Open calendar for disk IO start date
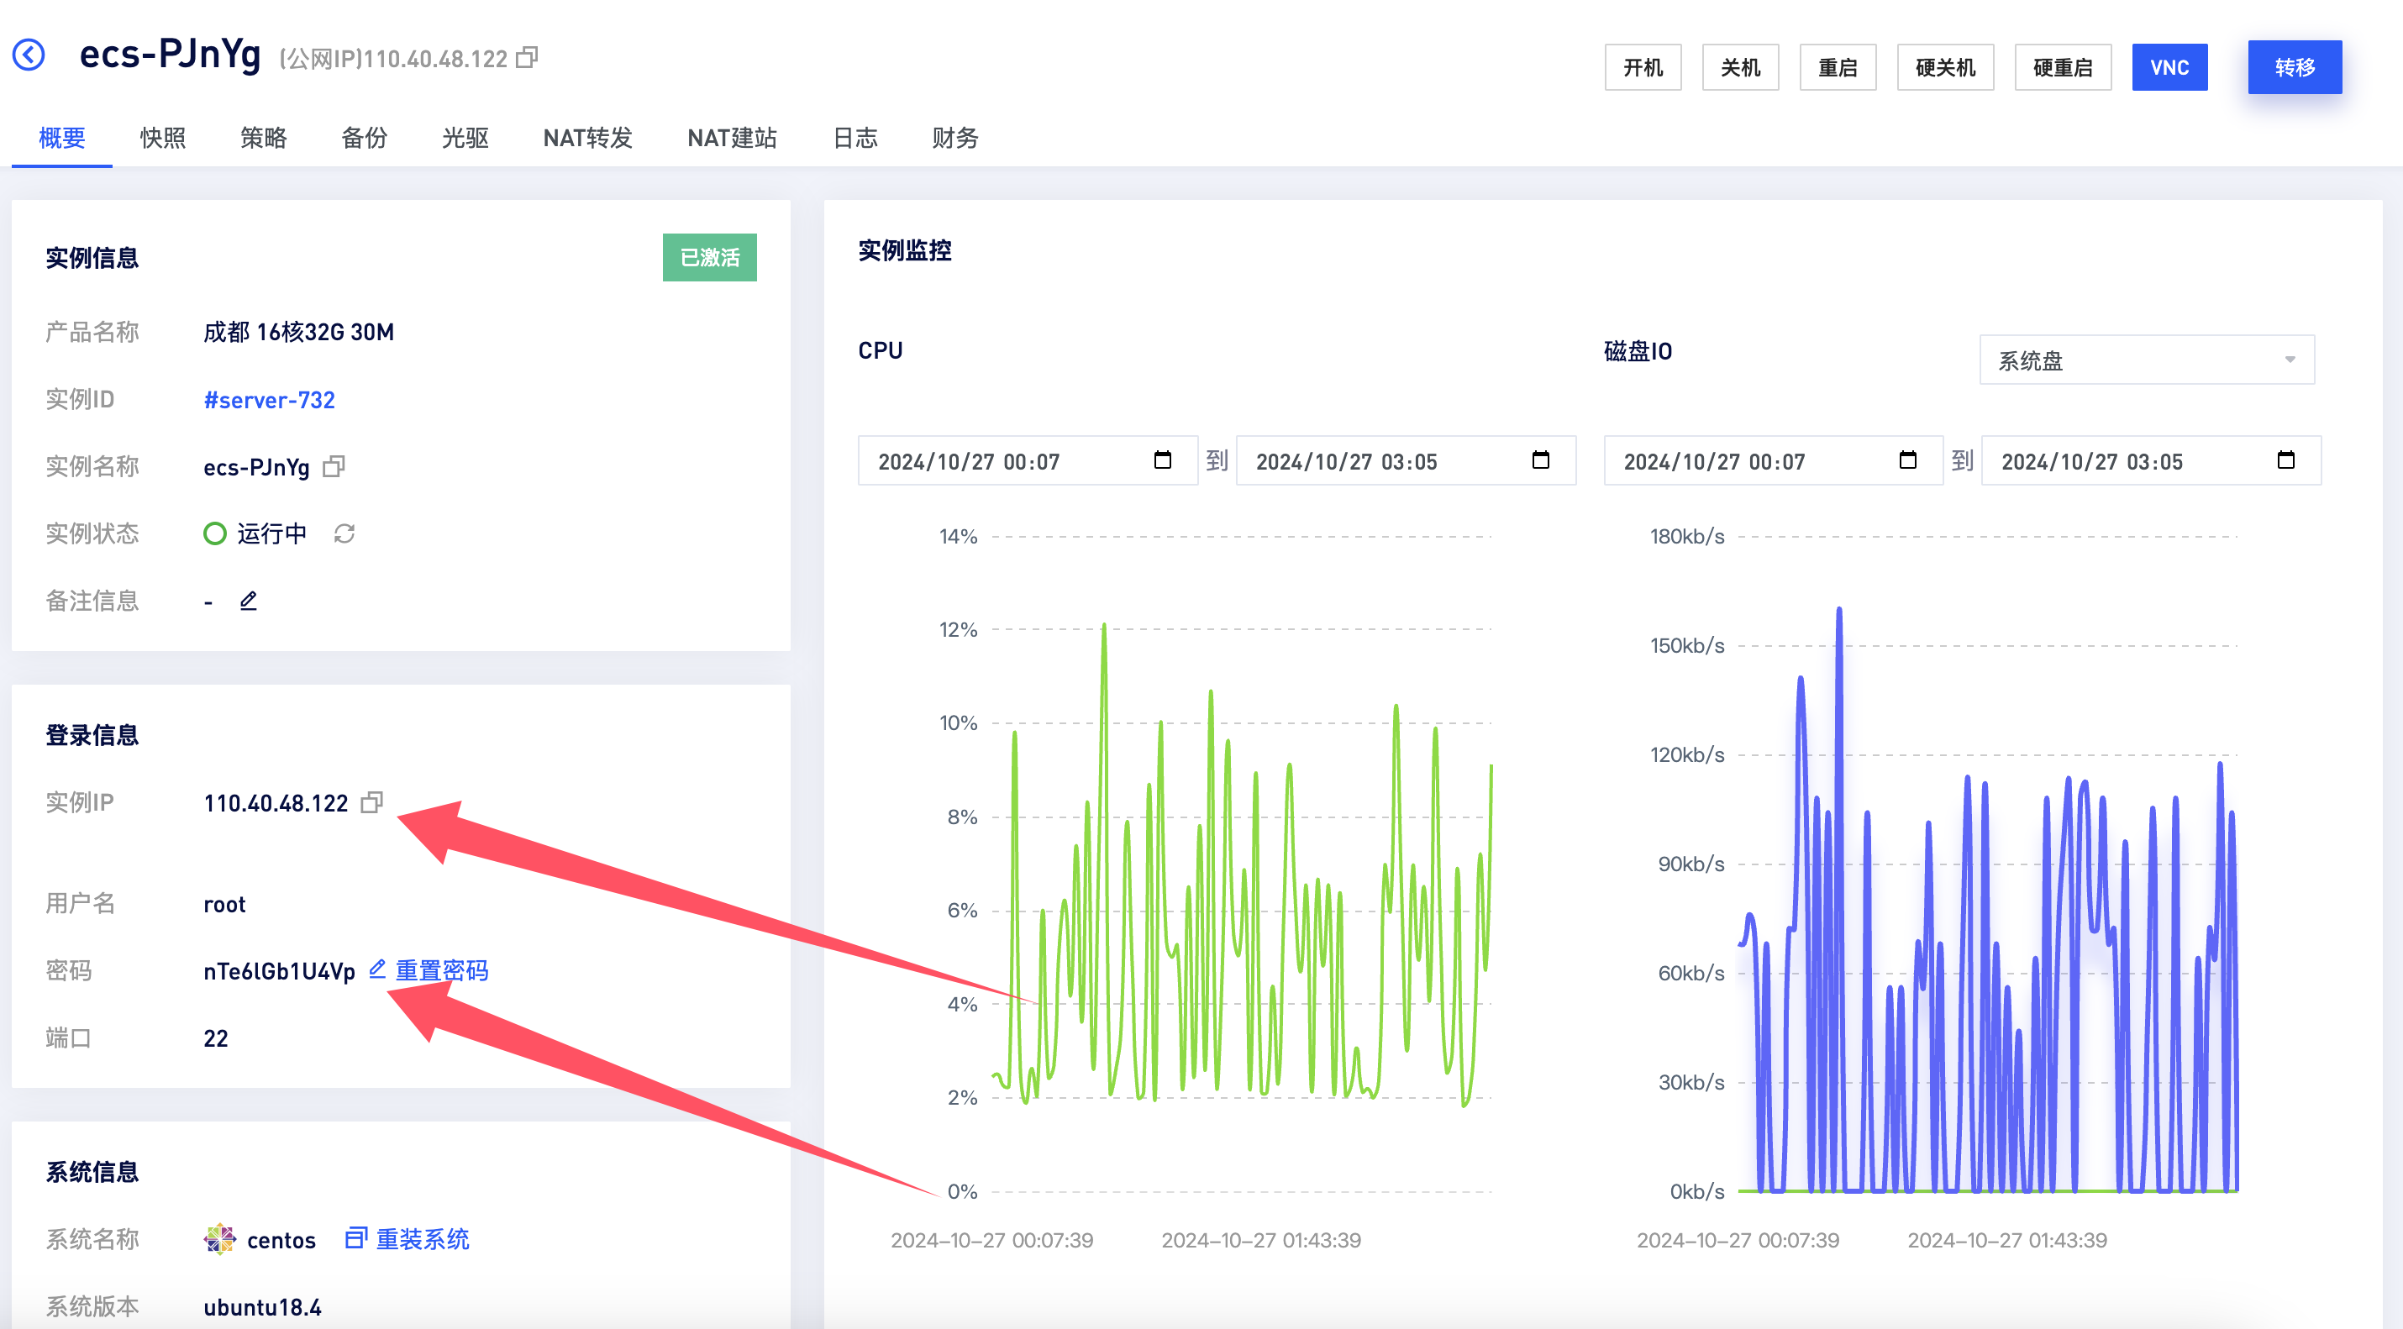Image resolution: width=2403 pixels, height=1329 pixels. tap(1907, 460)
